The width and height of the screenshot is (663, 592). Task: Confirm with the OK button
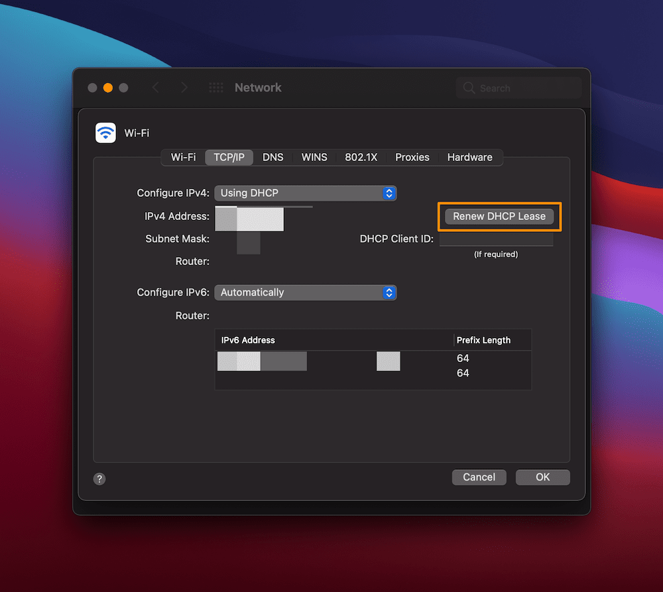pos(542,477)
